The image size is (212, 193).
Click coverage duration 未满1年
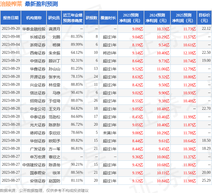coord(110,133)
